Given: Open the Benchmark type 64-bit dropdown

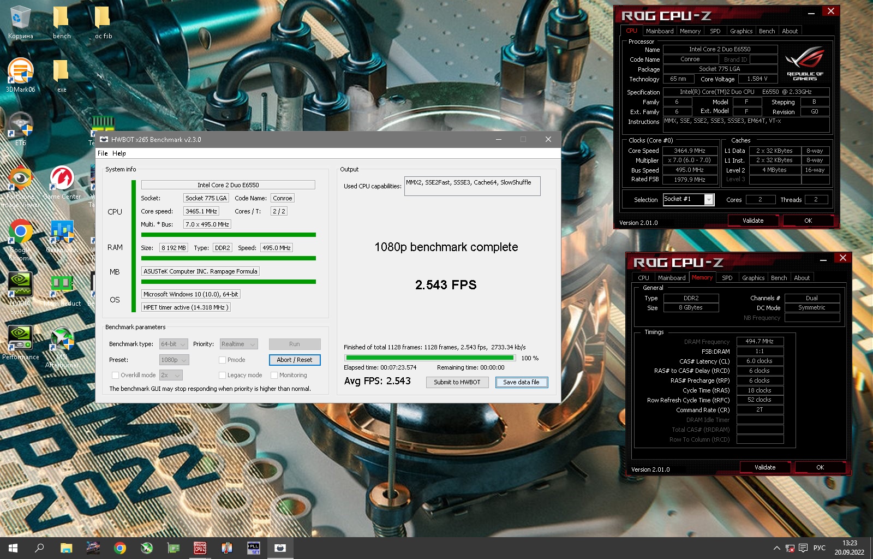Looking at the screenshot, I should (174, 344).
